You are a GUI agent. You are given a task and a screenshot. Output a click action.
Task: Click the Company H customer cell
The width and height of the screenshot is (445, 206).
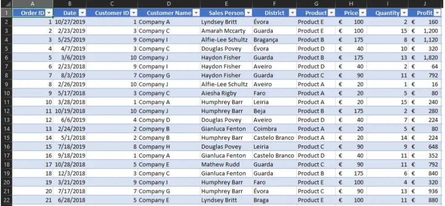pos(169,147)
